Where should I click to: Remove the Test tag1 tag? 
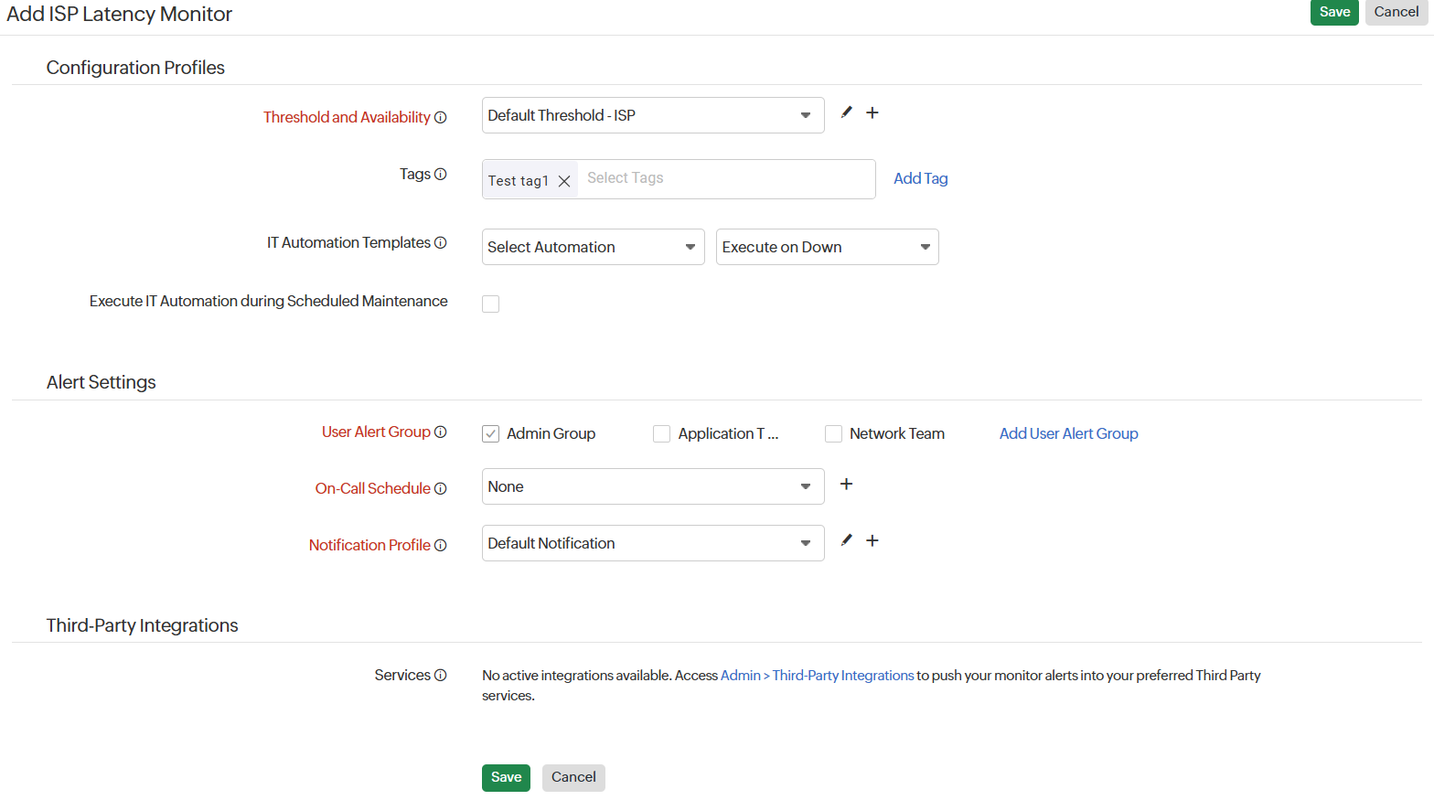tap(564, 181)
